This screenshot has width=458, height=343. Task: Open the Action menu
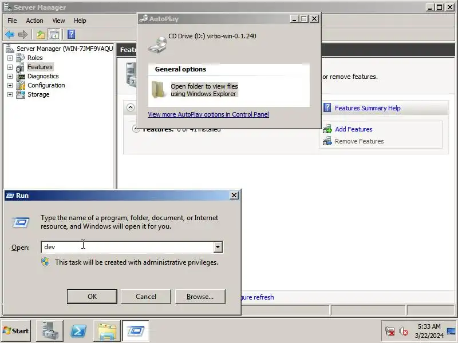(34, 21)
